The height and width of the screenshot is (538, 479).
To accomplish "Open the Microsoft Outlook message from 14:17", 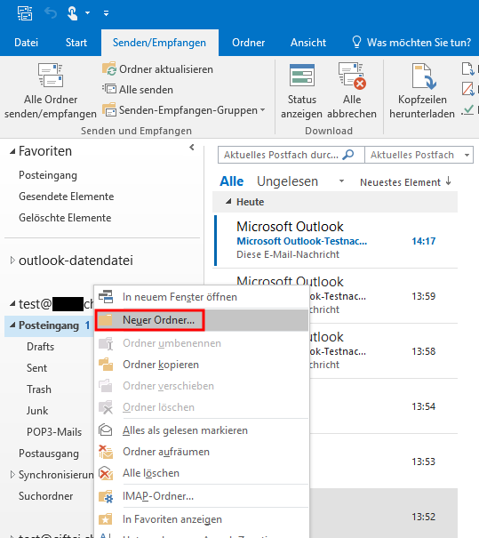I will 336,240.
